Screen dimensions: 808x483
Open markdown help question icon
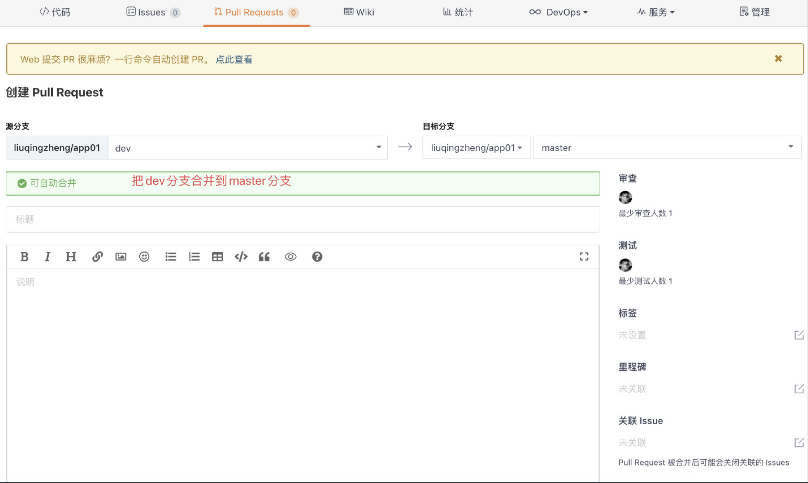pos(317,256)
